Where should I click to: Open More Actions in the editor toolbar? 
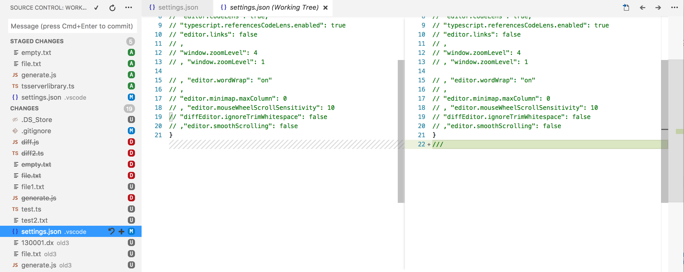(675, 8)
